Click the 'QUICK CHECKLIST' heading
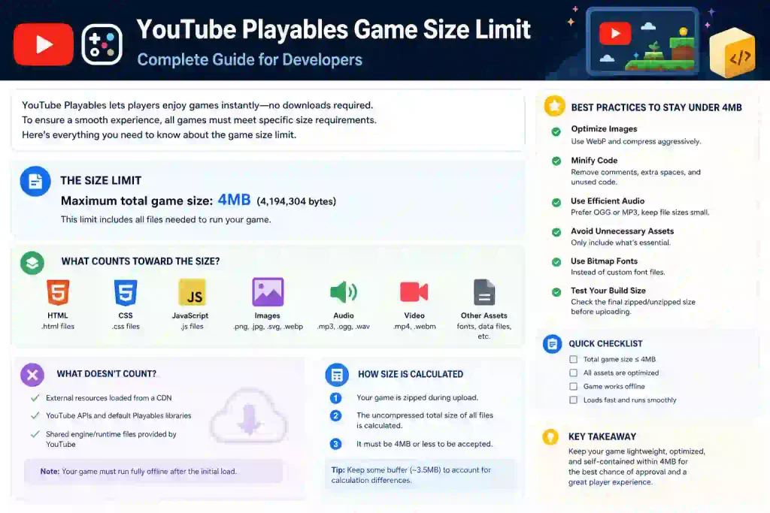This screenshot has height=513, width=770. 605,344
